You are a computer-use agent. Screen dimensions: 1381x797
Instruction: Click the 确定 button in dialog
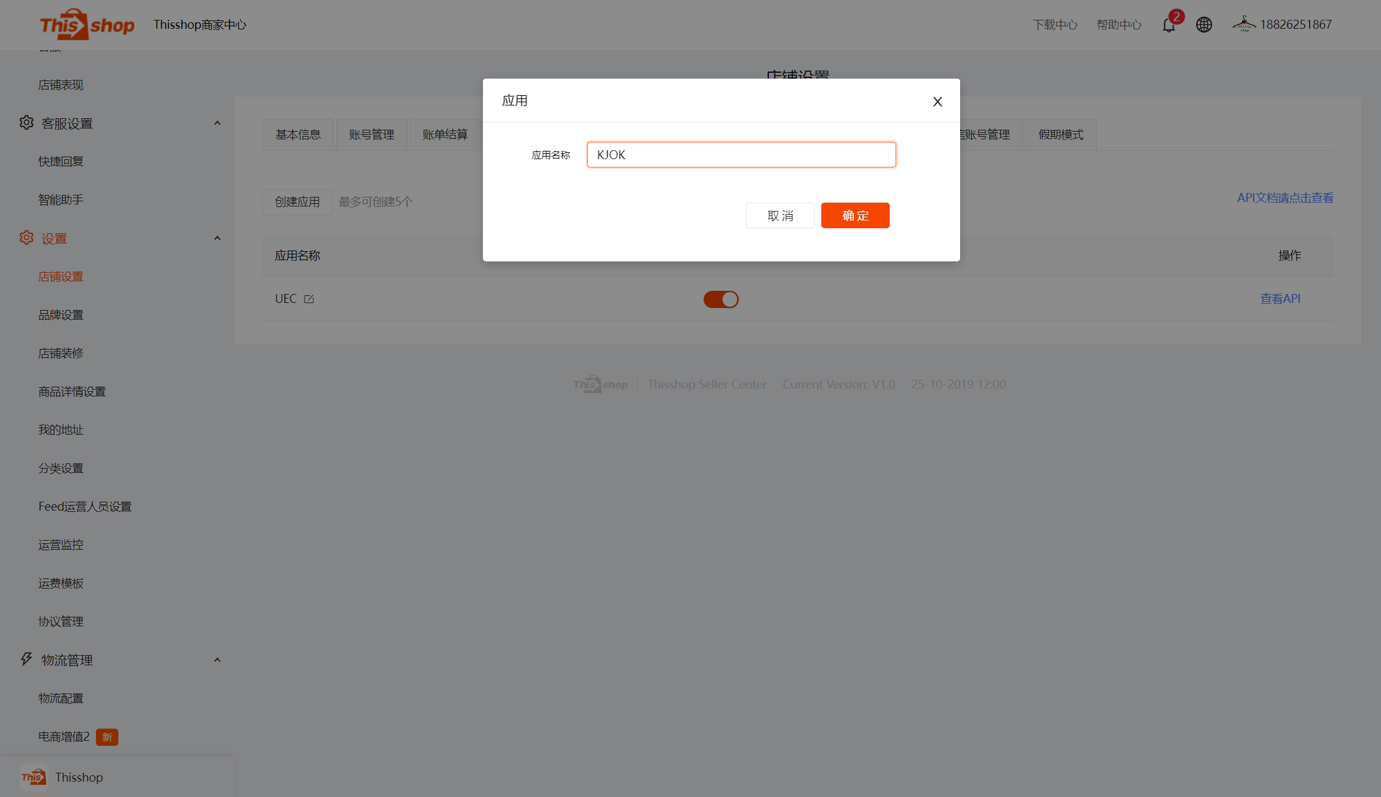tap(855, 215)
